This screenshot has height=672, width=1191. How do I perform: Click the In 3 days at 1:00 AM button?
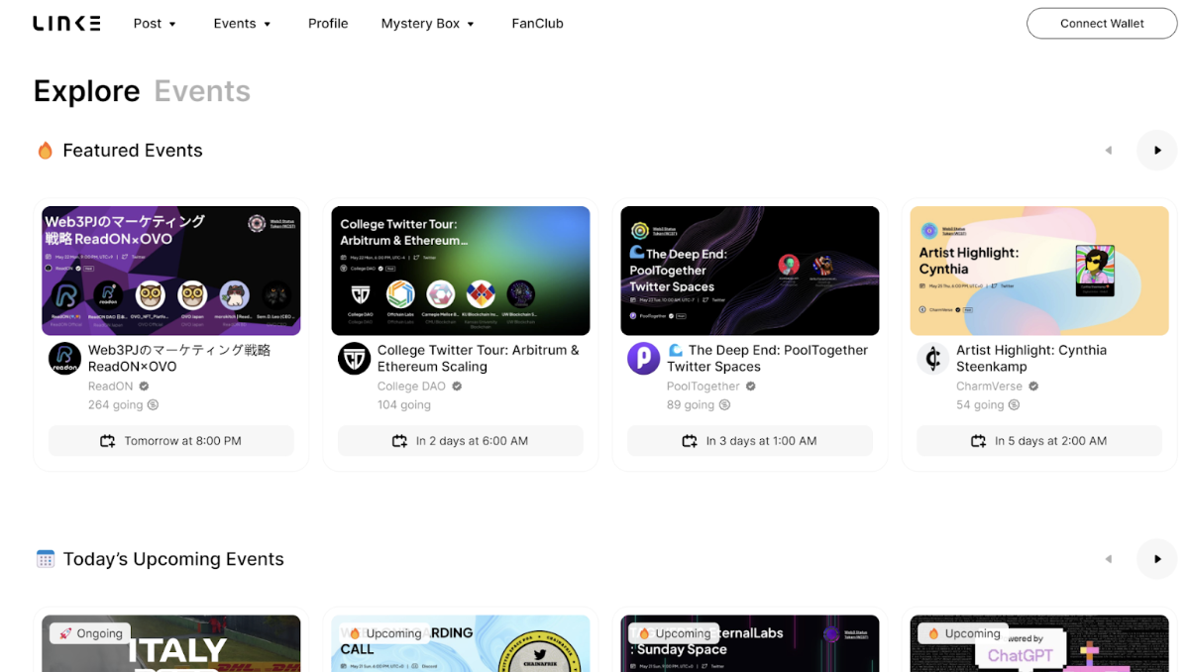coord(750,441)
